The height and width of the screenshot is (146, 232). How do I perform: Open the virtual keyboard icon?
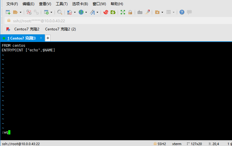click(x=140, y=12)
